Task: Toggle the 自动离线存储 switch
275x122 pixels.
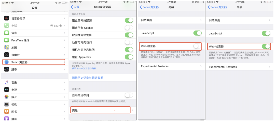Action: click(x=129, y=95)
